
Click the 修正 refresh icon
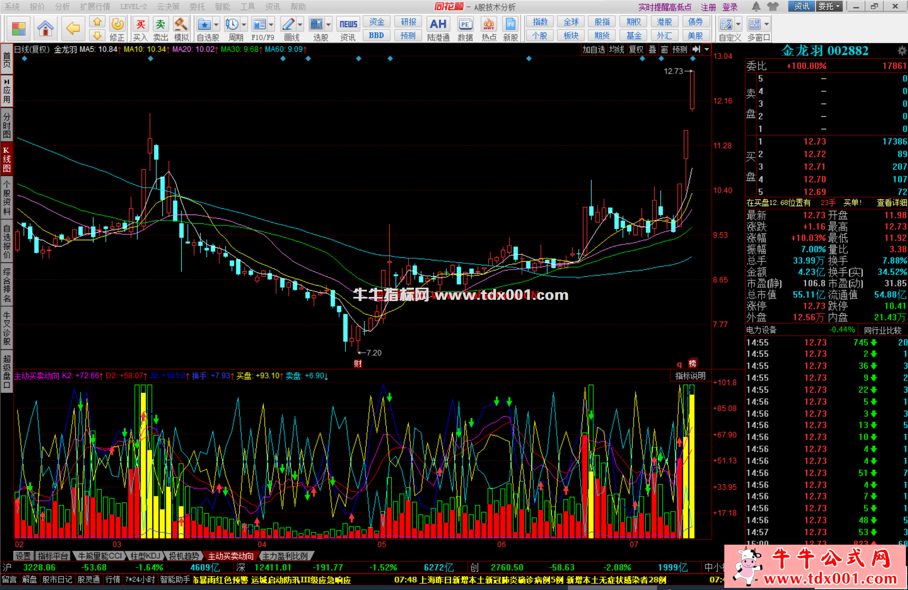click(x=117, y=29)
